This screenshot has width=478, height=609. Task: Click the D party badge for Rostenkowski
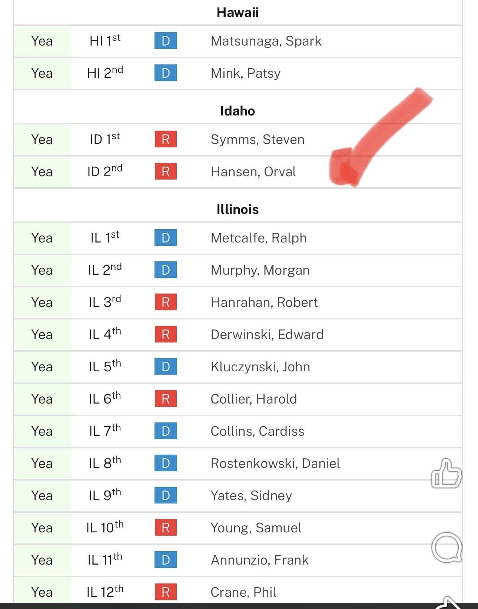(x=166, y=463)
